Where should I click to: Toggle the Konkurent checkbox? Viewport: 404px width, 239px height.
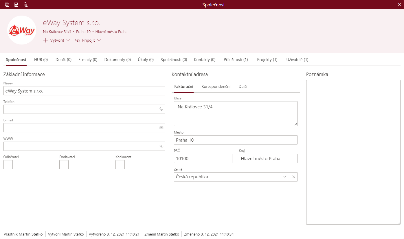click(x=120, y=165)
